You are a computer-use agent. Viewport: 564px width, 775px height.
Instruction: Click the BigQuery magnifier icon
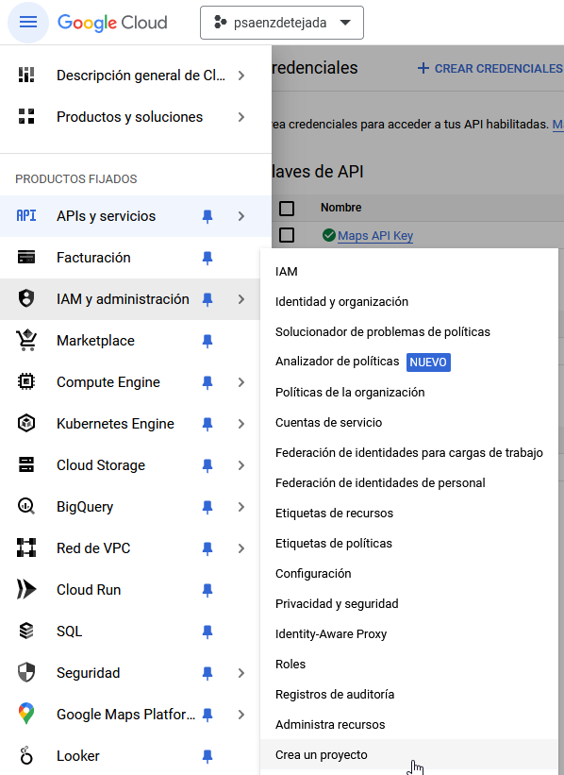26,507
